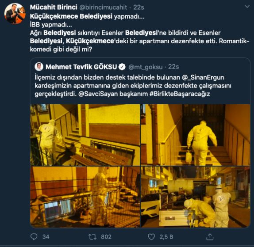
Task: View top-right photo of worker climbing stairs
Action: (196, 135)
